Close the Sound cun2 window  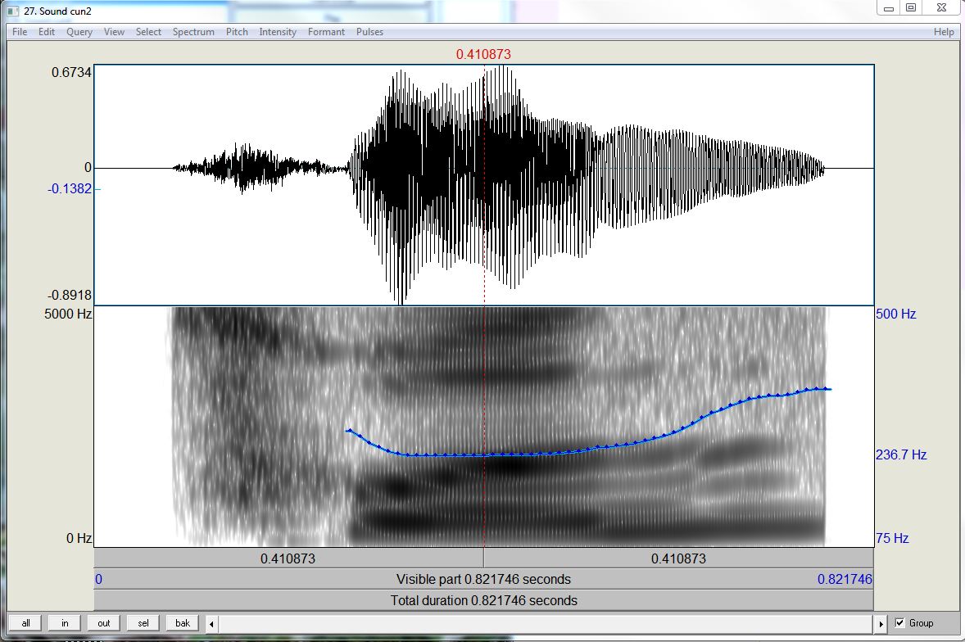click(941, 8)
